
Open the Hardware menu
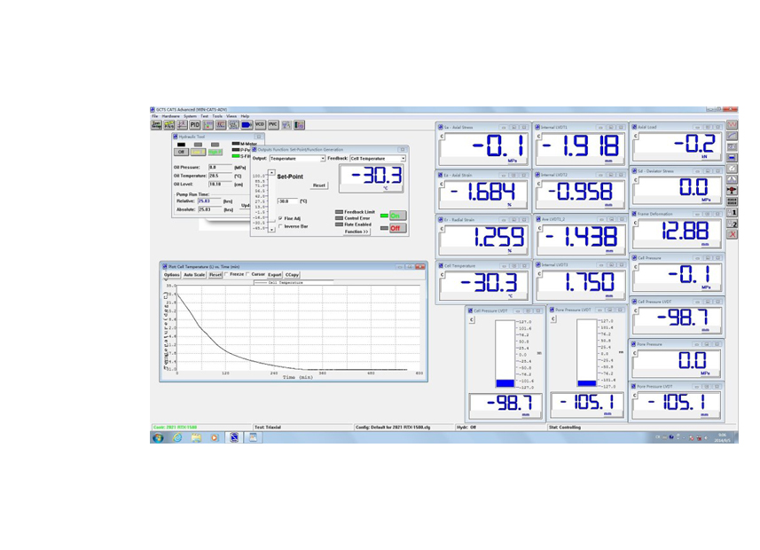point(172,116)
